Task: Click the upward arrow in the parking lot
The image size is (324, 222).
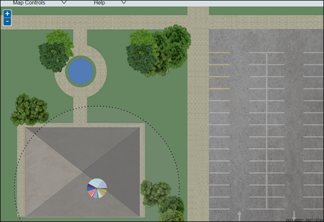Action: (239, 216)
